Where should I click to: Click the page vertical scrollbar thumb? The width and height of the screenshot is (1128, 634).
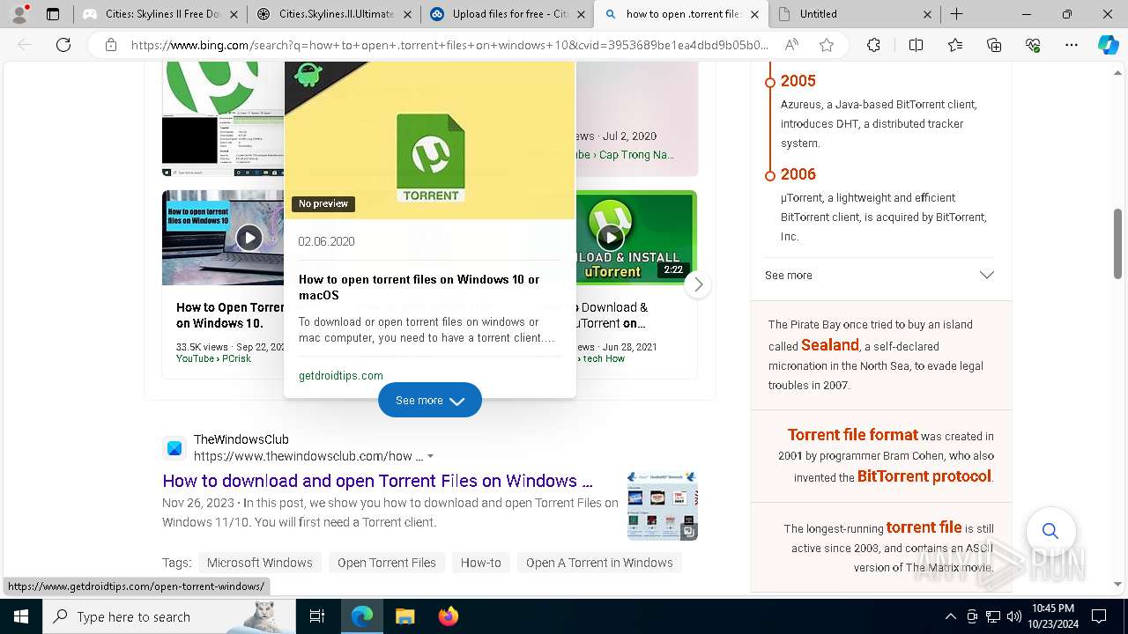click(1118, 244)
